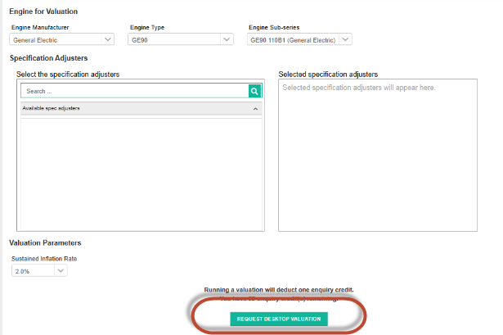The image size is (503, 335).
Task: Open the Engine Sub-series dropdown arrow
Action: [x=345, y=38]
